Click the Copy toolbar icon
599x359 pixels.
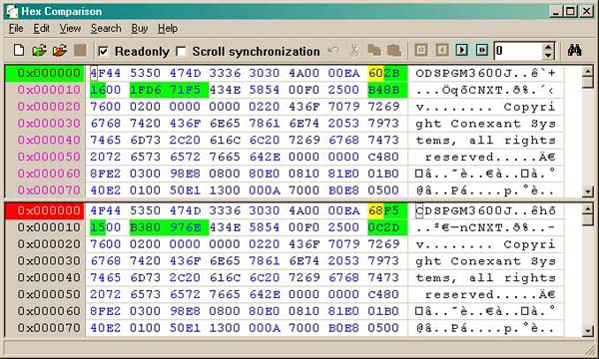pyautogui.click(x=374, y=50)
